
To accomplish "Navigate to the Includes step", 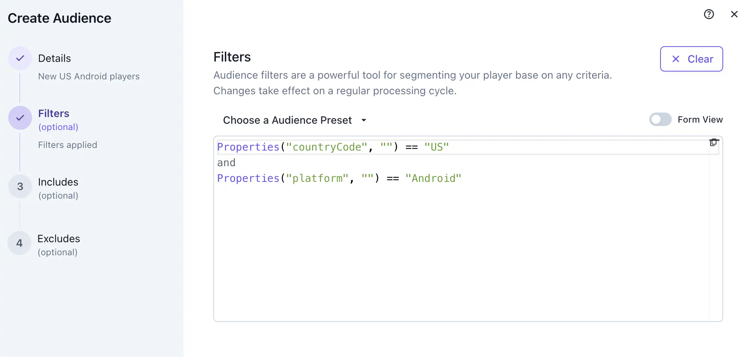I will click(x=58, y=182).
